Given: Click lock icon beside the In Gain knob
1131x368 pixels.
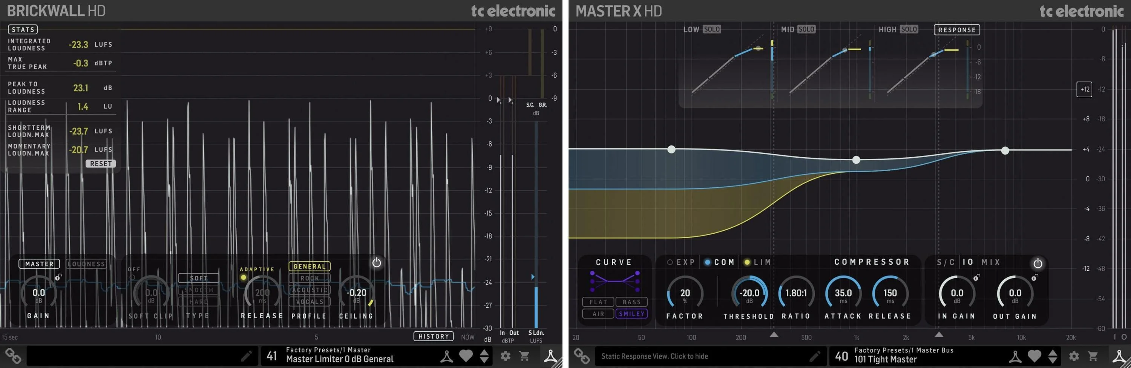Looking at the screenshot, I should tap(976, 278).
